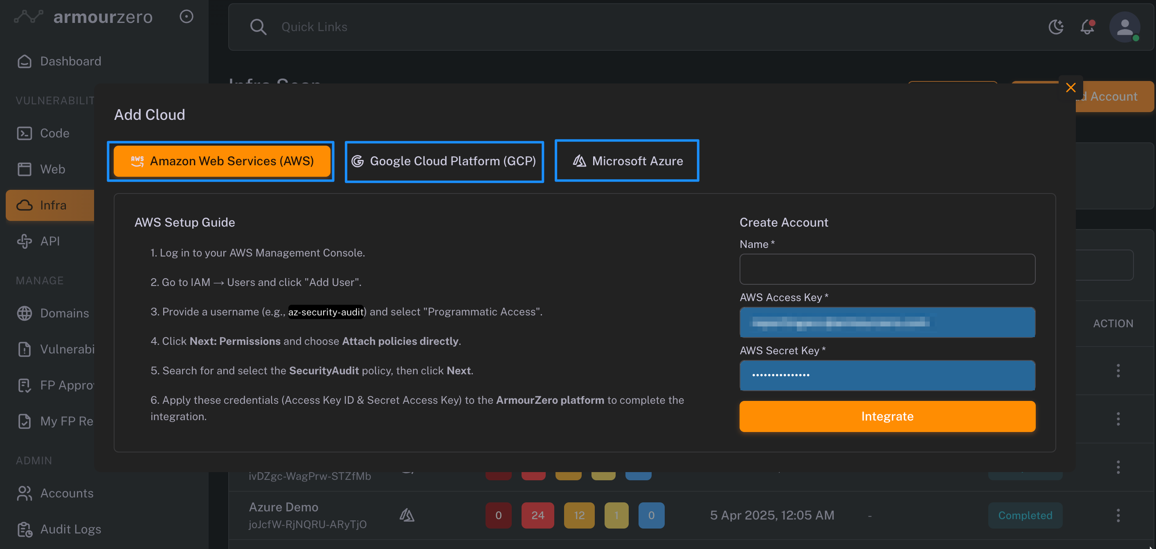Switch to Microsoft Azure tab
Image resolution: width=1156 pixels, height=549 pixels.
point(627,161)
